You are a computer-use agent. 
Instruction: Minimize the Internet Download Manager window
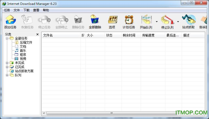pos(184,3)
